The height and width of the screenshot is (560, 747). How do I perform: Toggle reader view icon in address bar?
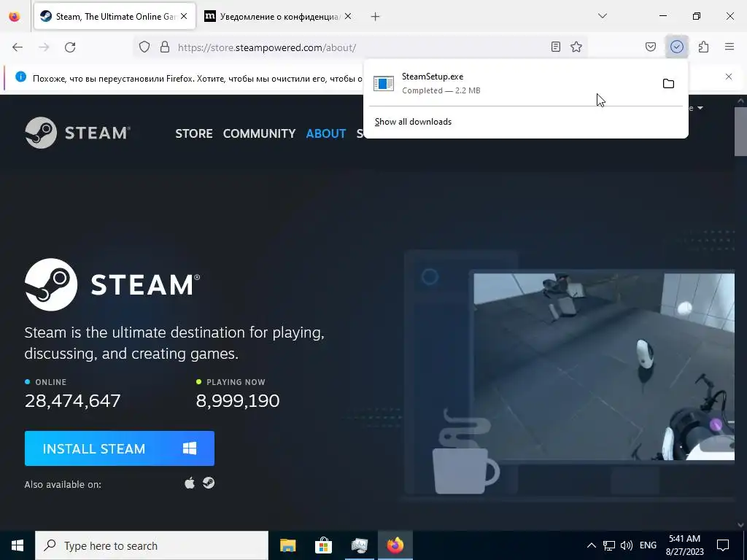click(x=555, y=47)
